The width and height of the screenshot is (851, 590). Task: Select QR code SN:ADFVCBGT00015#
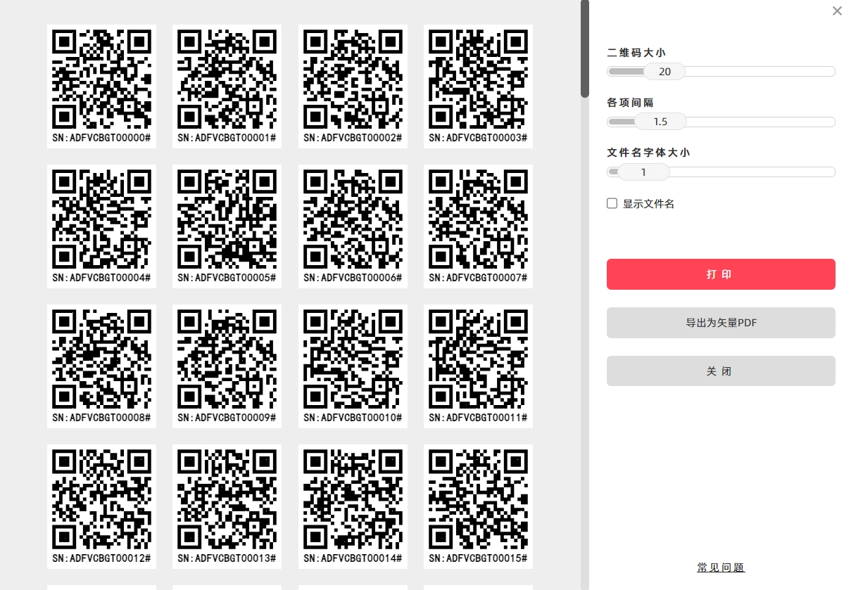coord(478,506)
